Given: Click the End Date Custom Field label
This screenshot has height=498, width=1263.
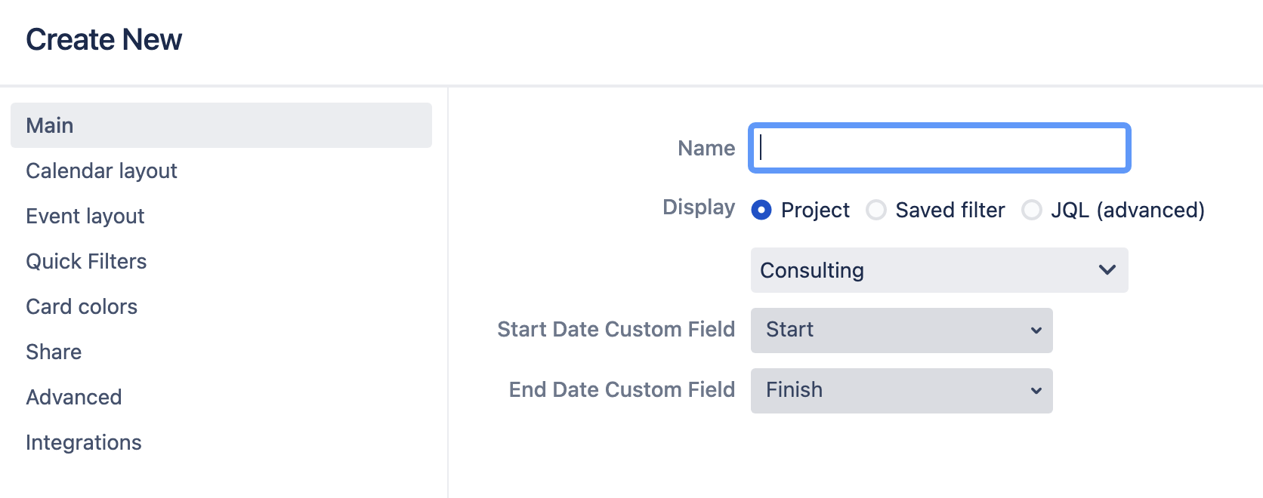Looking at the screenshot, I should pos(622,389).
